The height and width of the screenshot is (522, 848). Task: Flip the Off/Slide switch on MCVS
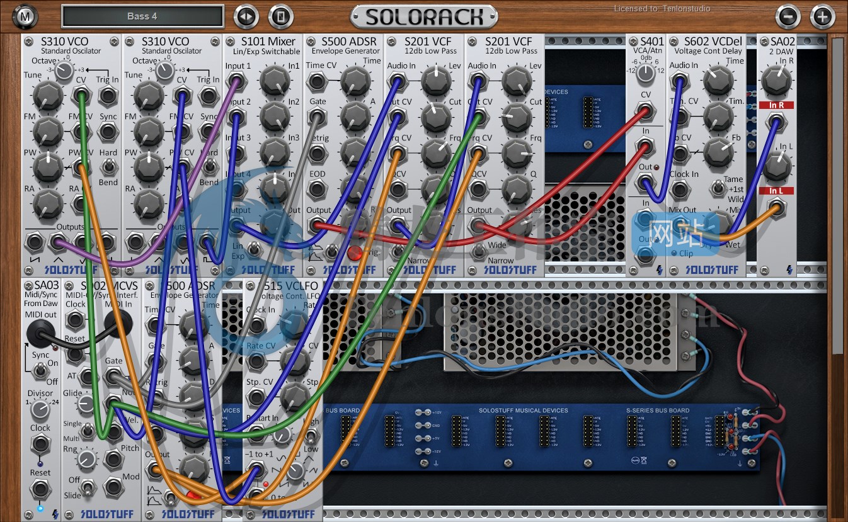[x=88, y=487]
